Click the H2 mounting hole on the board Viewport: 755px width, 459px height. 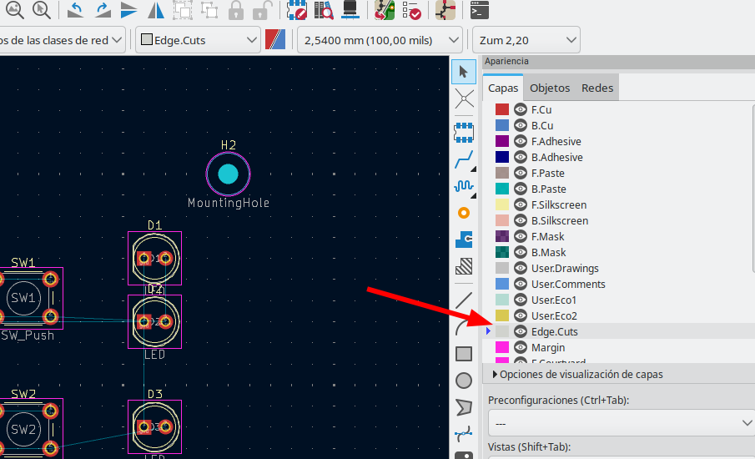tap(228, 174)
